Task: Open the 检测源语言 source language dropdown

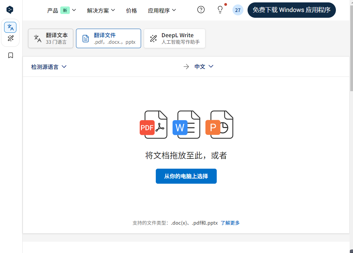Action: [49, 67]
